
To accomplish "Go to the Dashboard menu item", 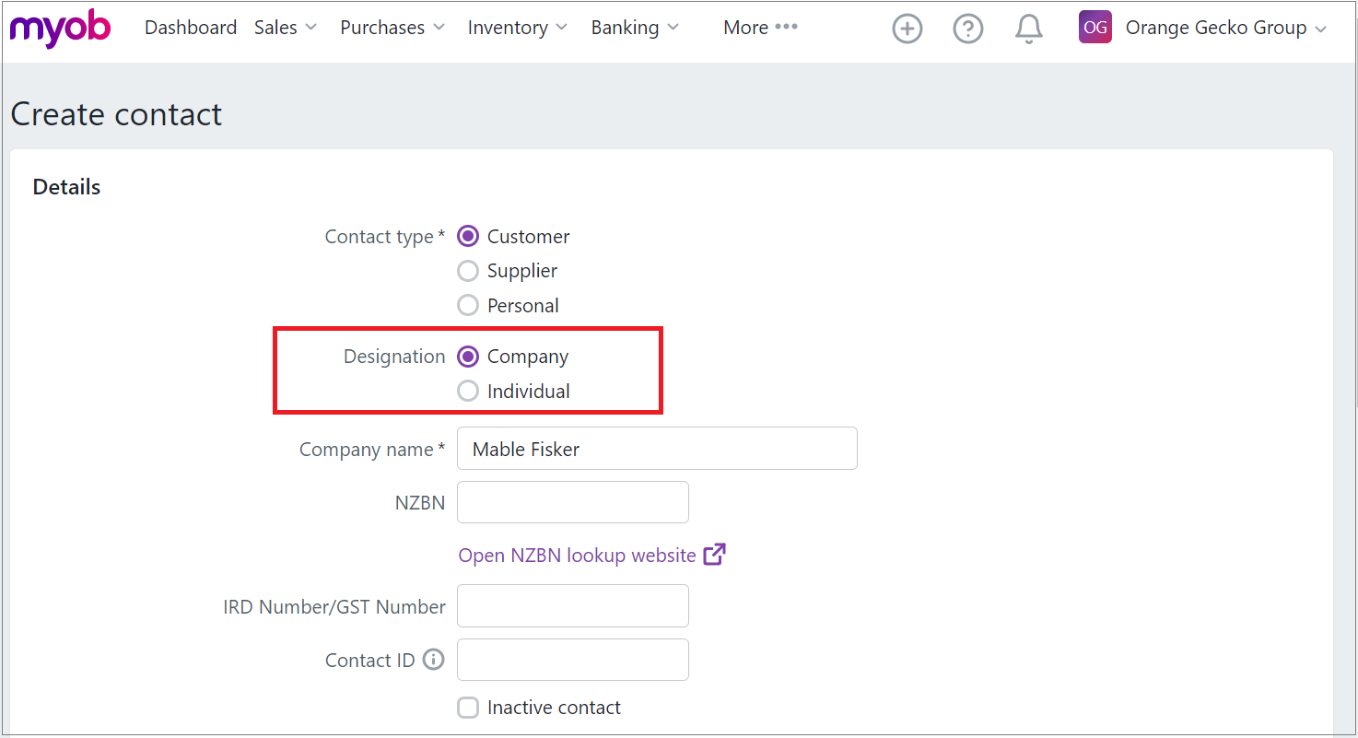I will pos(190,27).
